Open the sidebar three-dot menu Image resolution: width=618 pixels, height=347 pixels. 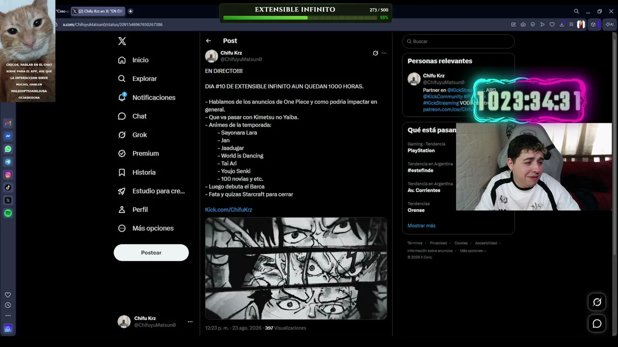[x=8, y=316]
